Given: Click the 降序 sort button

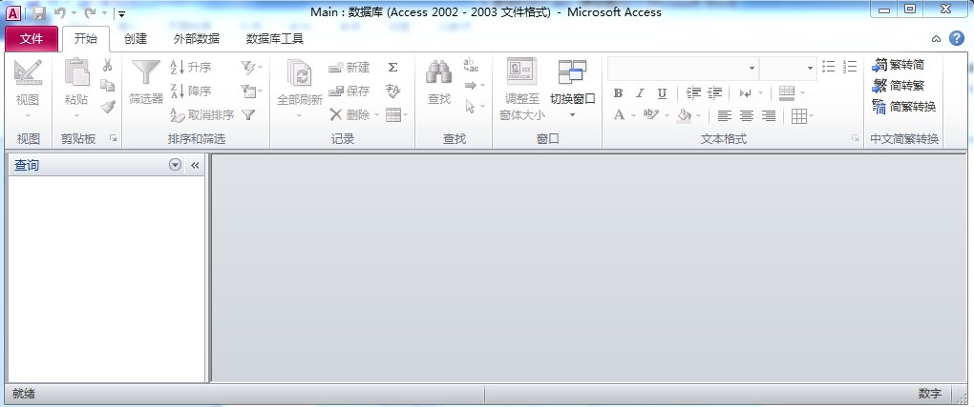Looking at the screenshot, I should tap(191, 92).
